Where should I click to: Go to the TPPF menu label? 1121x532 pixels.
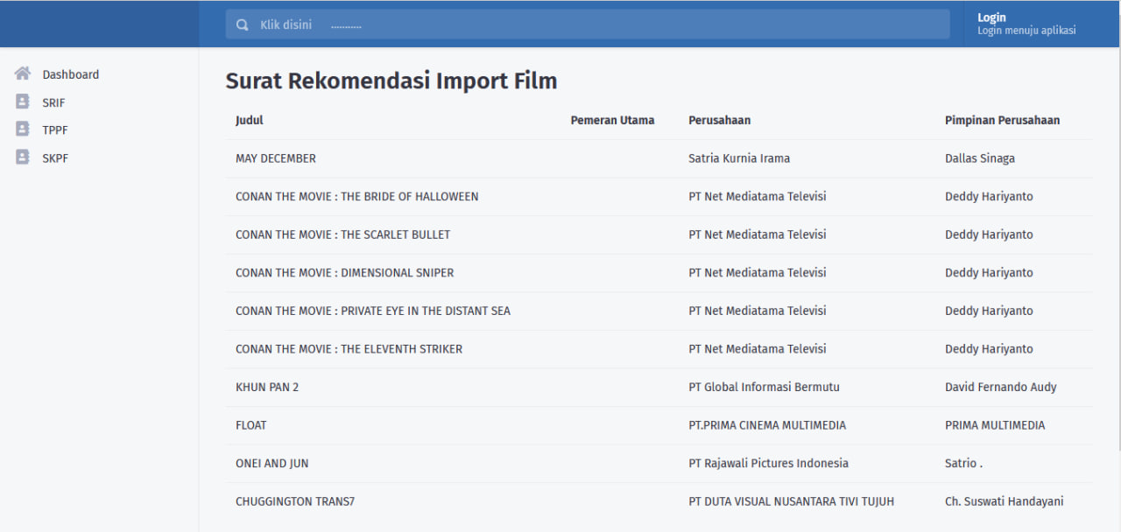(55, 130)
